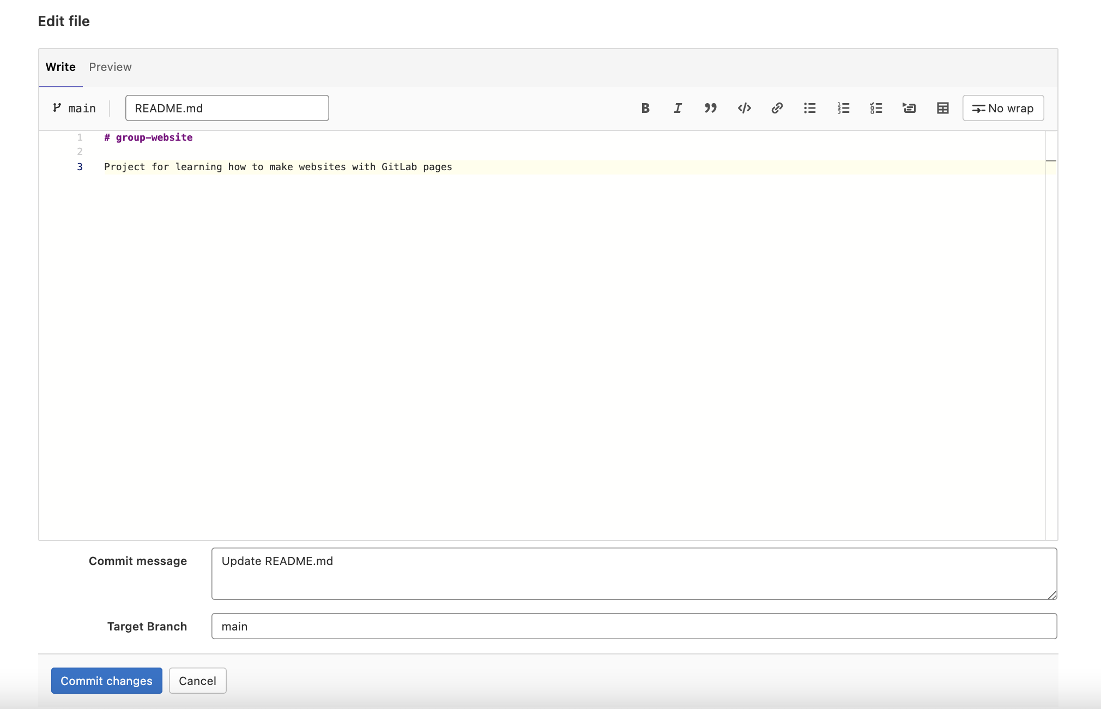
Task: Switch to the Preview tab
Action: coord(110,67)
